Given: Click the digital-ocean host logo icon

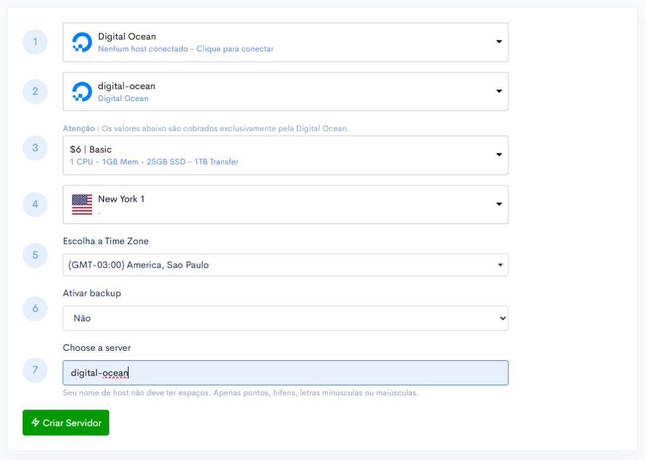Looking at the screenshot, I should [x=82, y=91].
